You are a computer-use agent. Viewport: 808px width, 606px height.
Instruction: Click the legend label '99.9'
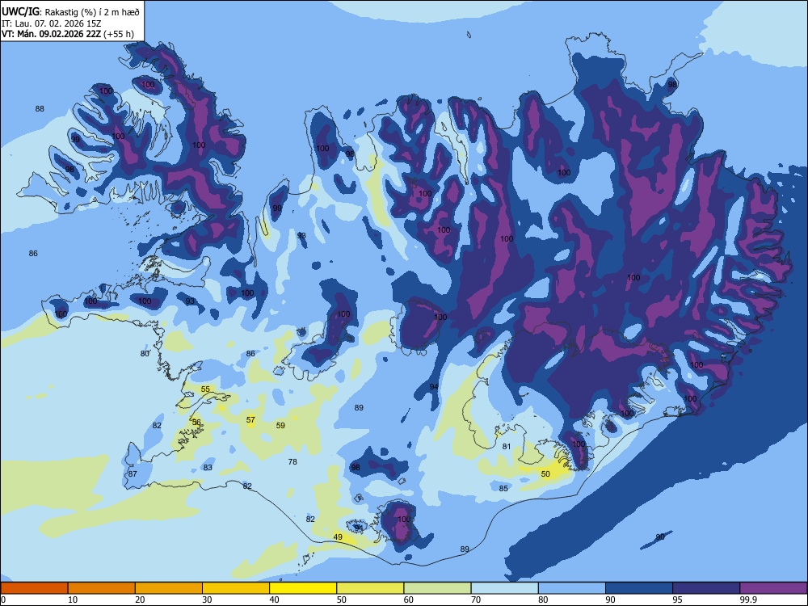point(747,600)
